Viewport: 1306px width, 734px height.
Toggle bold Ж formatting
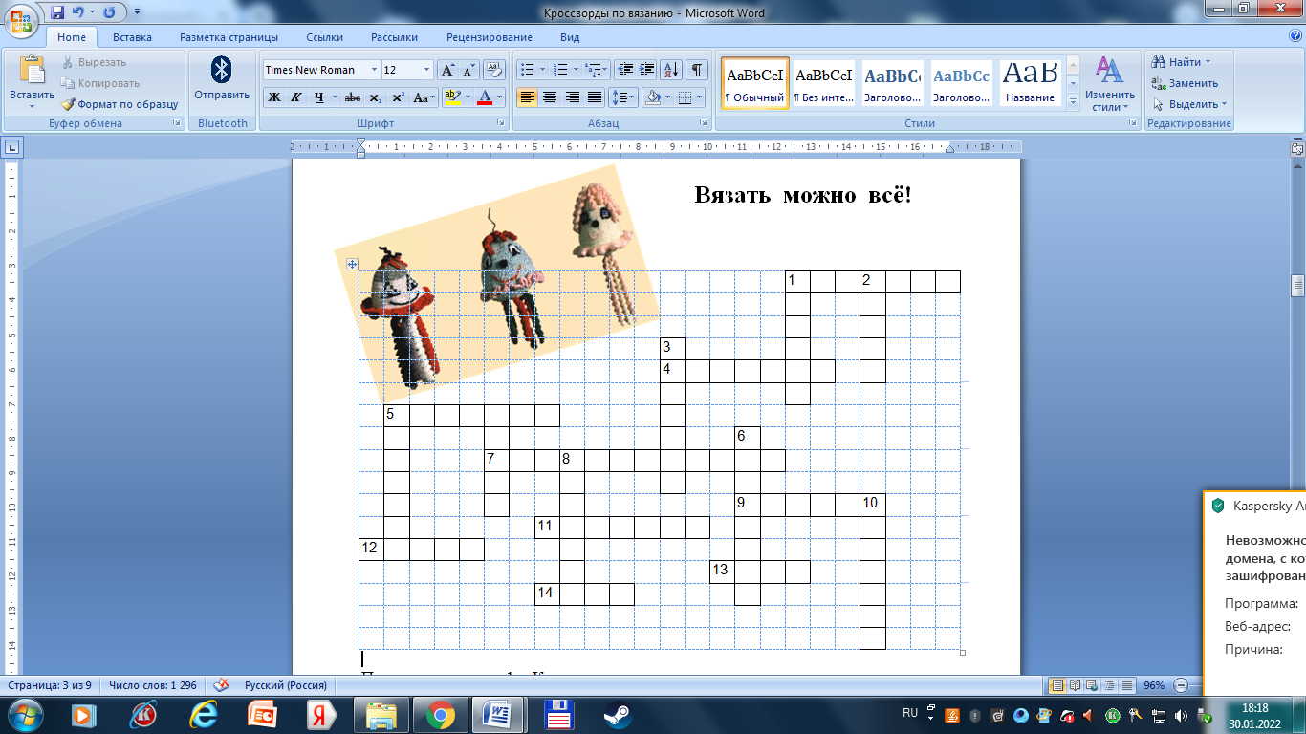pyautogui.click(x=274, y=97)
